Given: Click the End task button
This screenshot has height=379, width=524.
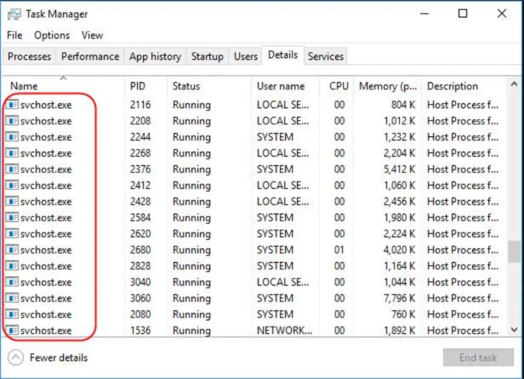Looking at the screenshot, I should pos(479,357).
